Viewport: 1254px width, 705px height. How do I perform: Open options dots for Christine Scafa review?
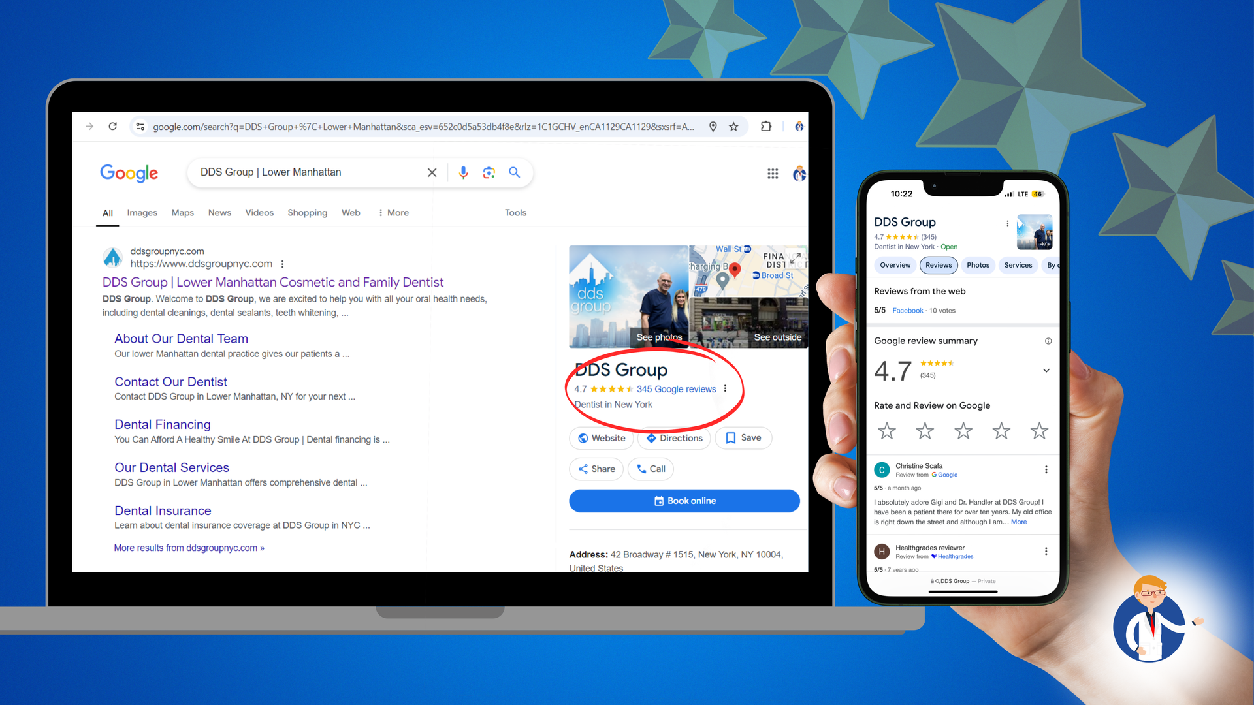(1046, 470)
